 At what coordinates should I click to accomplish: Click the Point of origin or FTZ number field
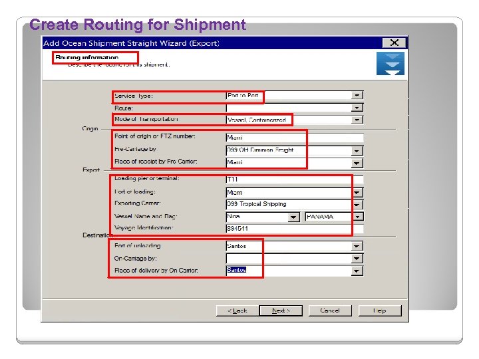295,138
